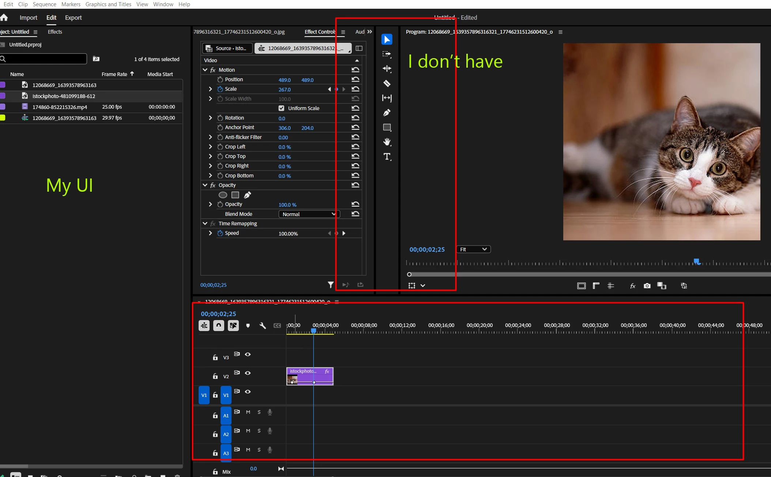Select 174860-852215326.mp4 in project bin

[60, 107]
